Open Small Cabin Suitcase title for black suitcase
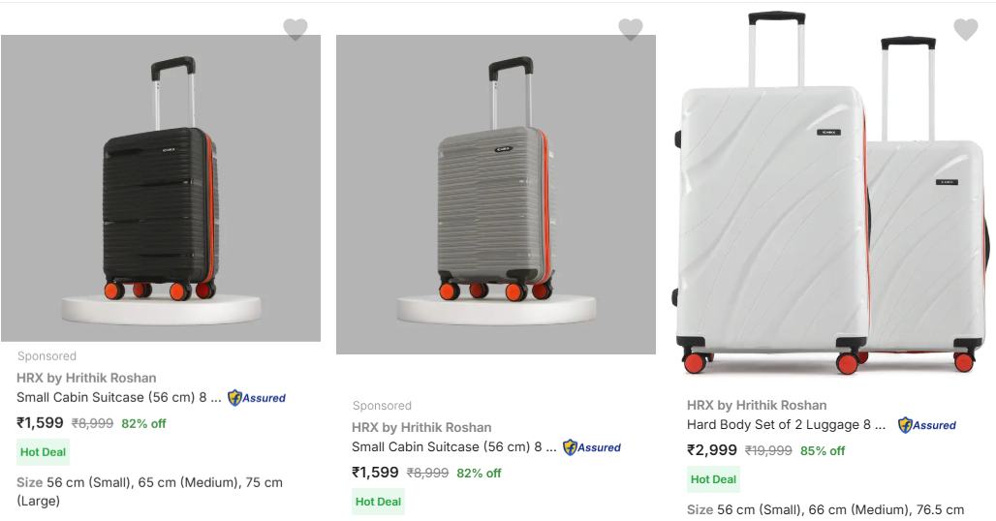The width and height of the screenshot is (996, 521). tap(119, 397)
